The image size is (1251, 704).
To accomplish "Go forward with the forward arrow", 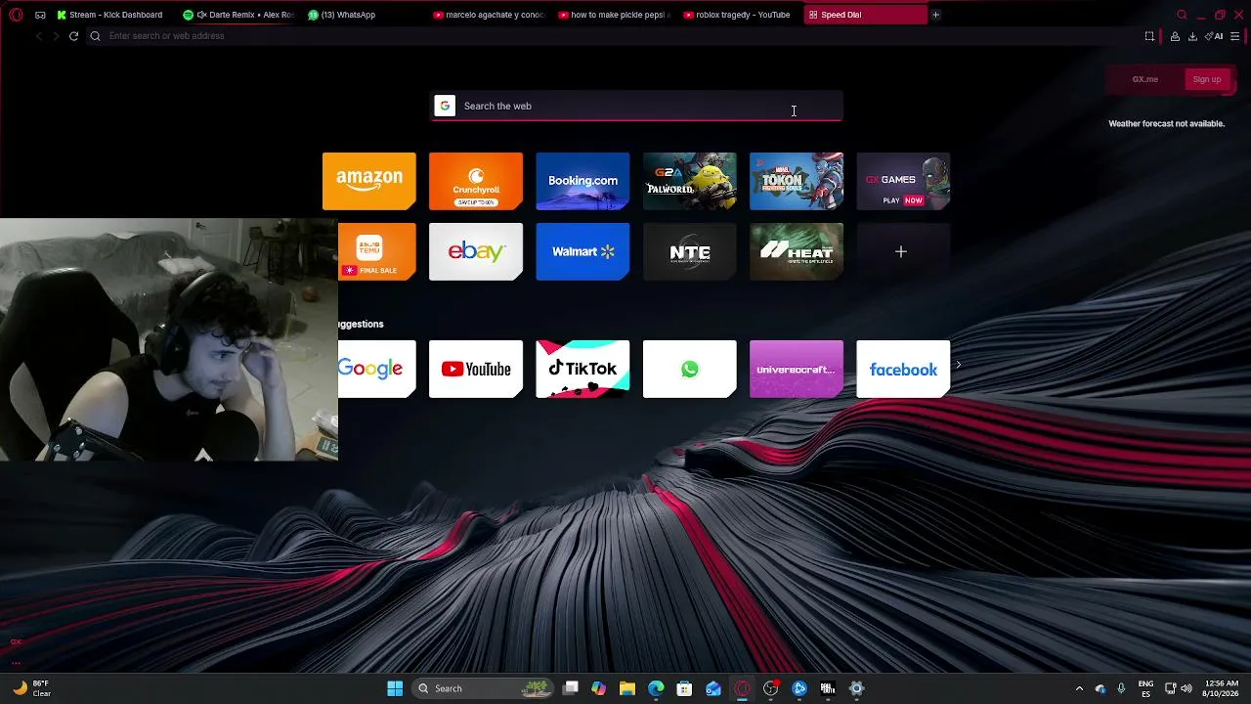I will pos(56,36).
